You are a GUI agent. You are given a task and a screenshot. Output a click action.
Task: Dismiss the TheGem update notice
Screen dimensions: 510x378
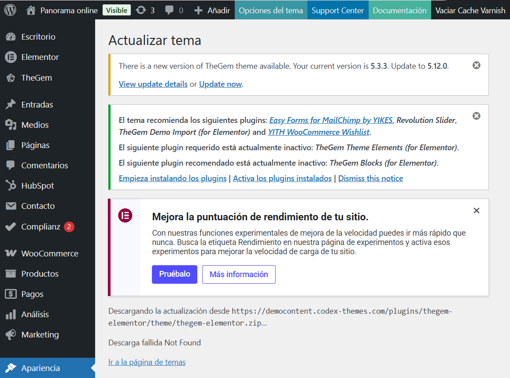tap(476, 65)
